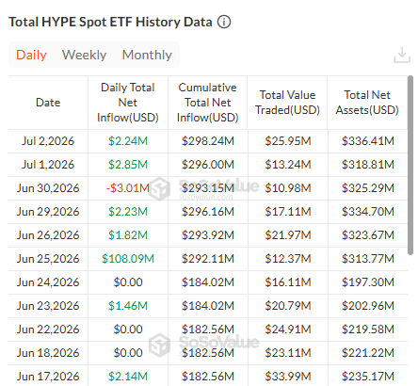Image resolution: width=418 pixels, height=386 pixels.
Task: Switch to the Daily tab
Action: click(x=31, y=55)
